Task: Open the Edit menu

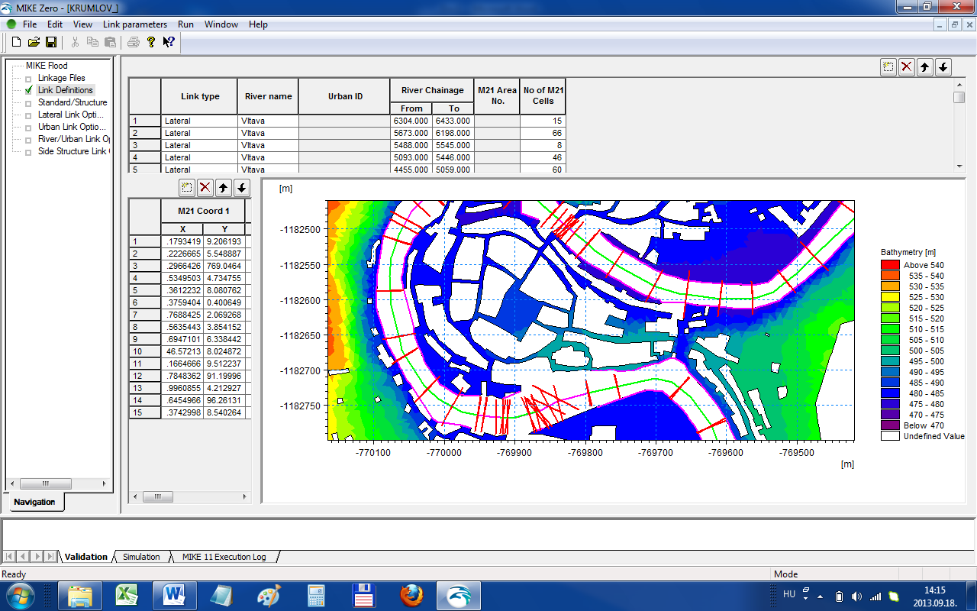Action: 55,24
